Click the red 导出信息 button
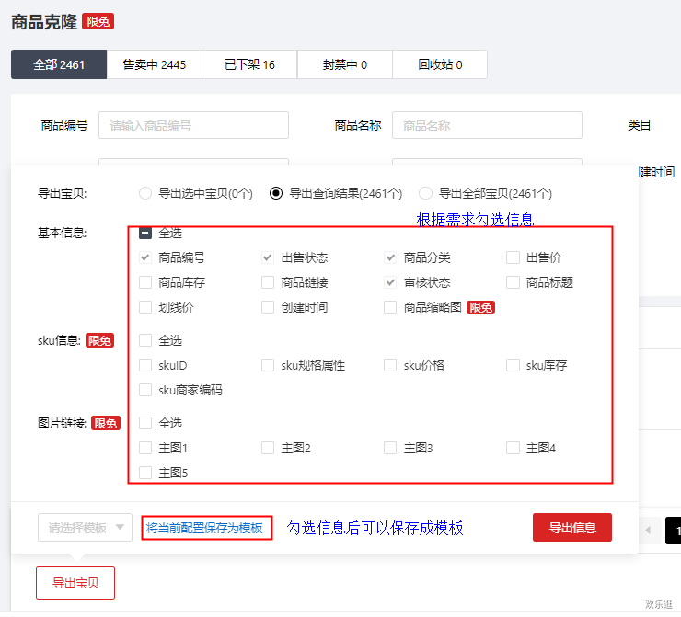681x617 pixels. click(x=572, y=528)
